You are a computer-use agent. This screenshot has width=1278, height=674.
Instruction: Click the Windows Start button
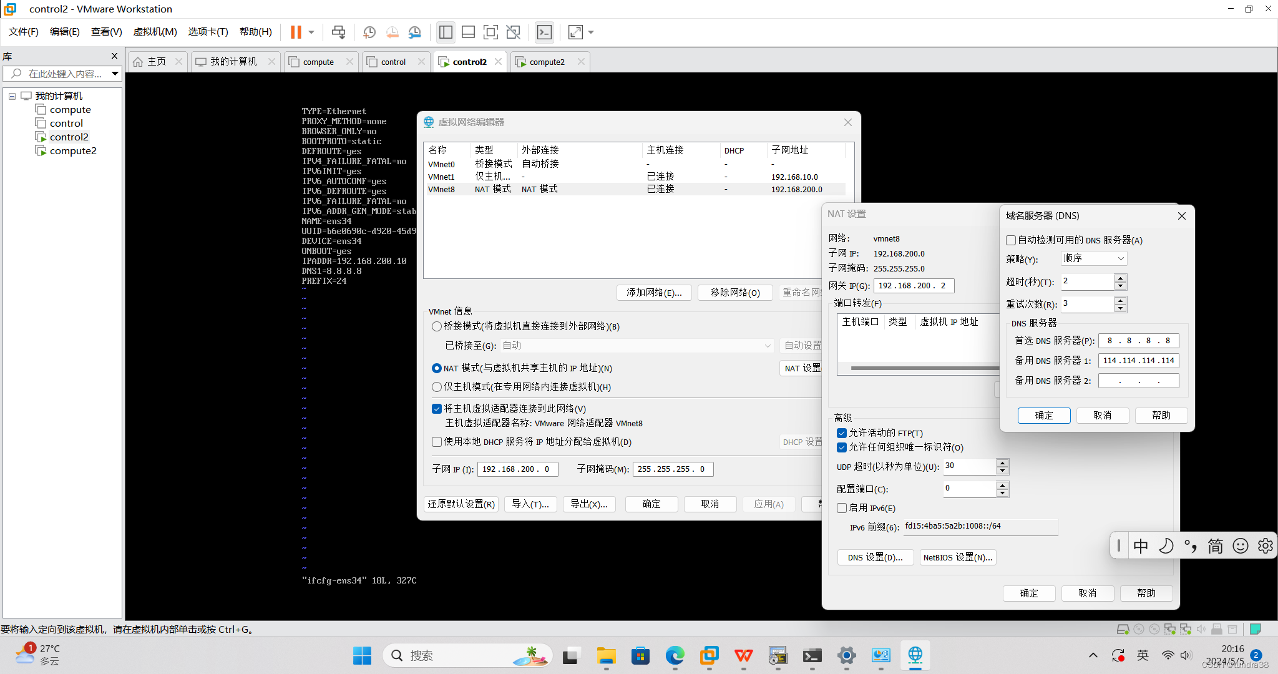362,656
